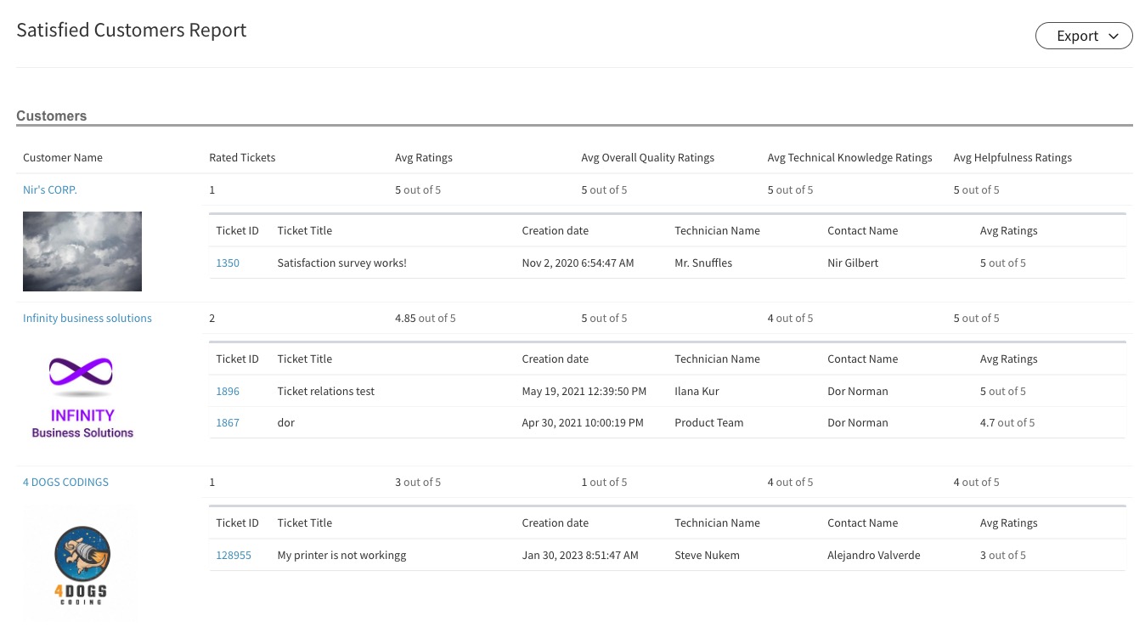Click the date Jan 30, 2023 8:51:47 AM
1145x627 pixels.
tap(580, 556)
